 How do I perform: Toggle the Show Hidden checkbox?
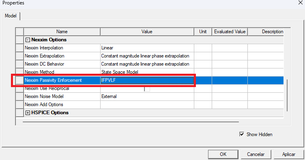pos(242,134)
